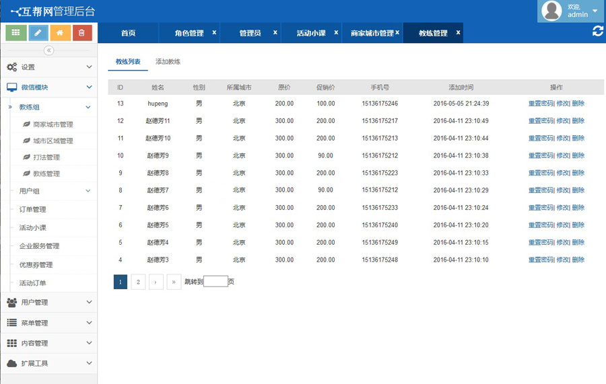
Task: Click the orange home icon button
Action: [60, 32]
